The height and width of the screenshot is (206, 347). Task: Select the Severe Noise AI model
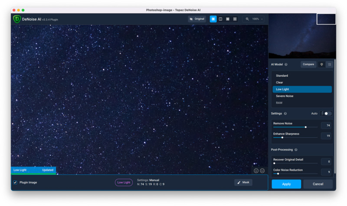[x=285, y=96]
